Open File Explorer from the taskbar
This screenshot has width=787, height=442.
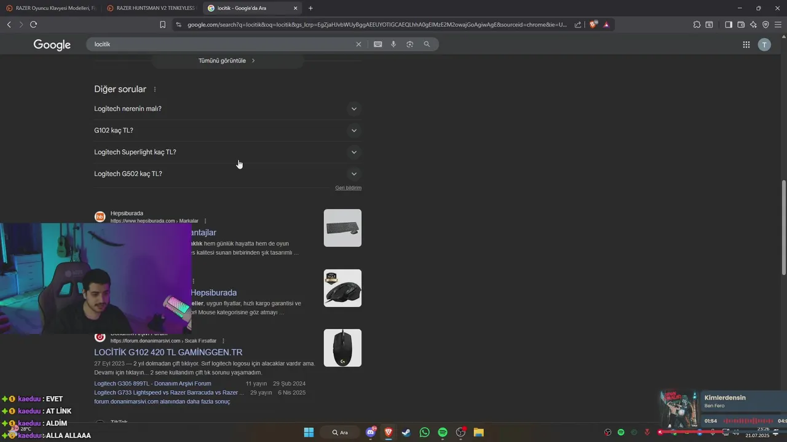pos(478,432)
